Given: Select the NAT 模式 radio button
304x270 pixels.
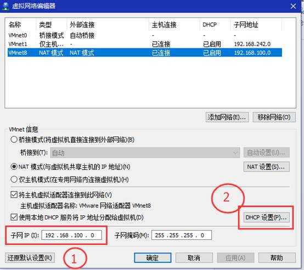Looking at the screenshot, I should (x=14, y=167).
